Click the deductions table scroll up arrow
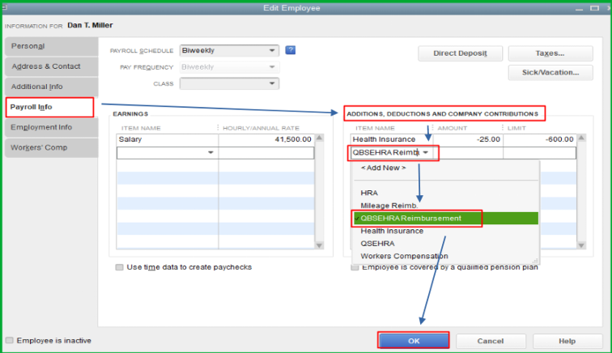 click(581, 138)
